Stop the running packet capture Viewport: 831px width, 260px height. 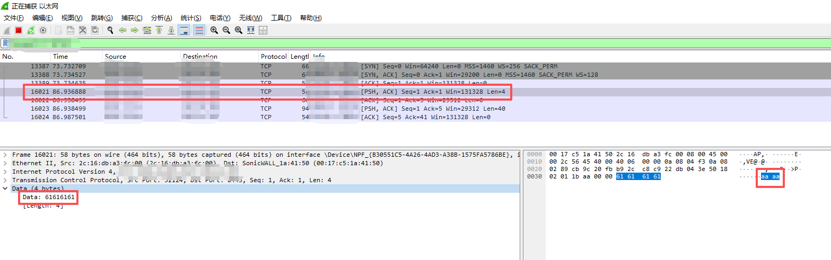(19, 30)
